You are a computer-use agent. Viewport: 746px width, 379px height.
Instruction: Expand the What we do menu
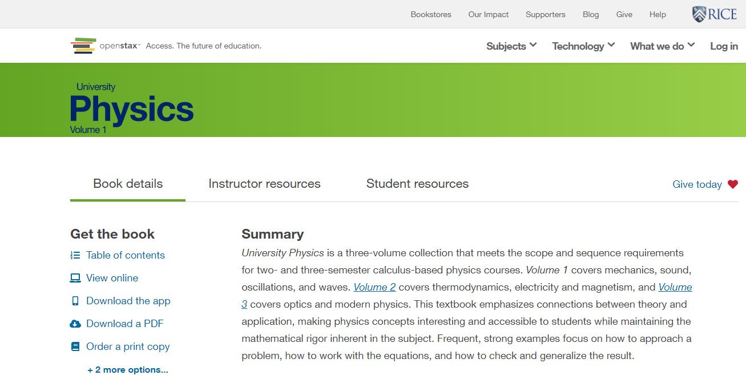662,46
